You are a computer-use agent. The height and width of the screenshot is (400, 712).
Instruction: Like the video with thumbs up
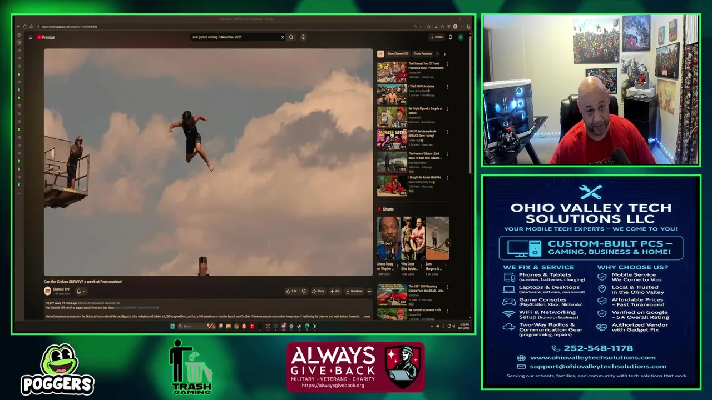point(292,291)
